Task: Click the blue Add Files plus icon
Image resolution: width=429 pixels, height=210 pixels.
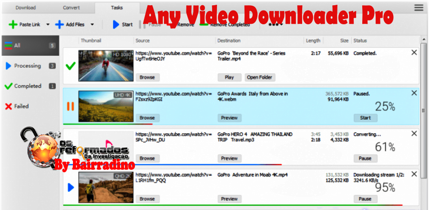Action: [x=60, y=25]
